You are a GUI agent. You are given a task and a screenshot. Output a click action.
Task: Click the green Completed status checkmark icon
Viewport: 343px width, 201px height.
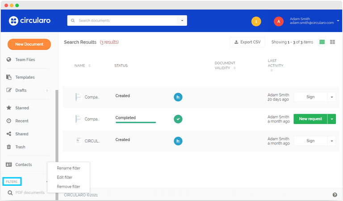point(178,119)
